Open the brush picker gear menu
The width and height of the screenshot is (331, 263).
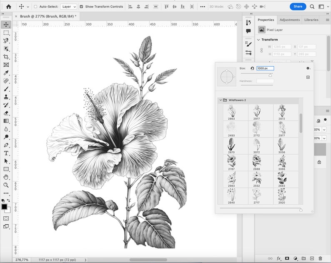308,68
